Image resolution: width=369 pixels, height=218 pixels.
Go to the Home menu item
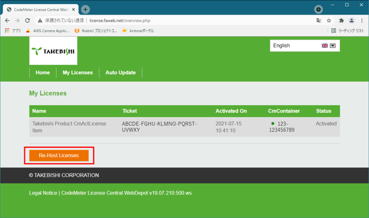[x=43, y=72]
